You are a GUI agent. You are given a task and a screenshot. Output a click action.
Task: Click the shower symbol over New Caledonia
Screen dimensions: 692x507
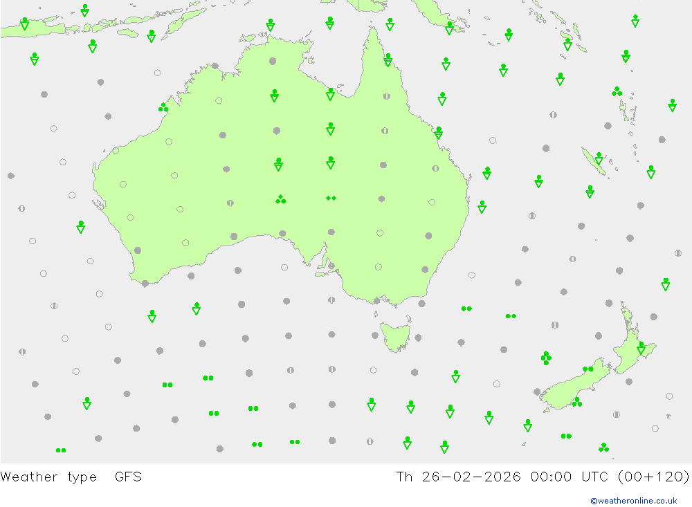coord(599,158)
